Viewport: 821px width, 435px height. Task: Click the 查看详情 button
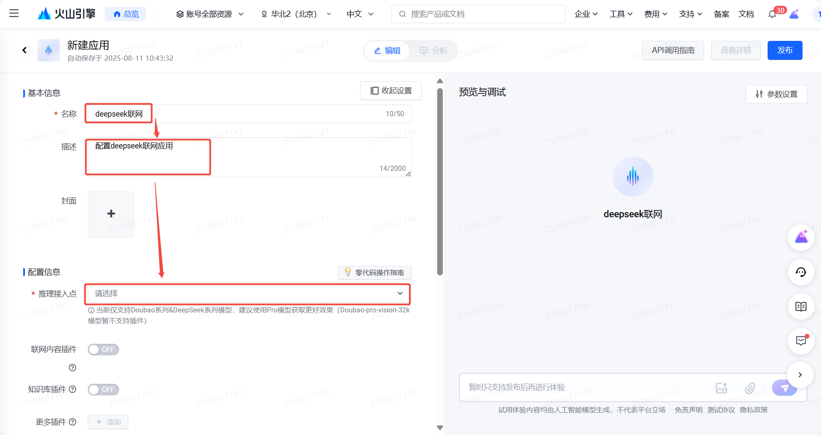736,50
